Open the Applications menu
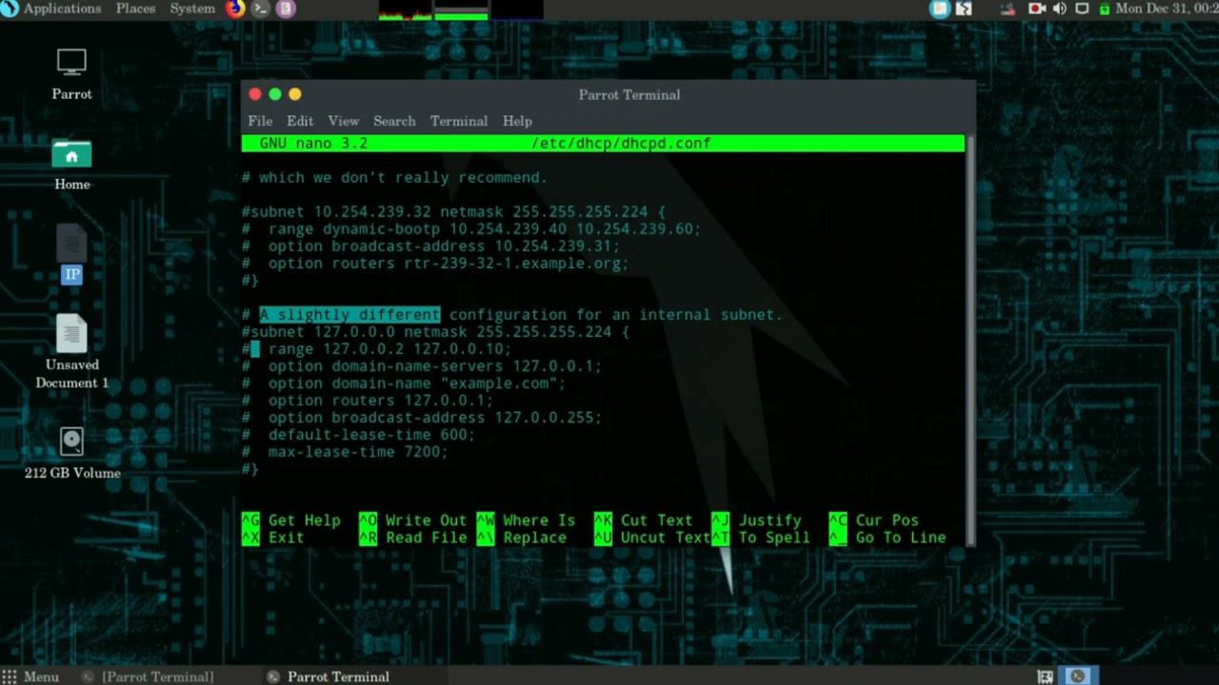Image resolution: width=1219 pixels, height=685 pixels. (62, 9)
